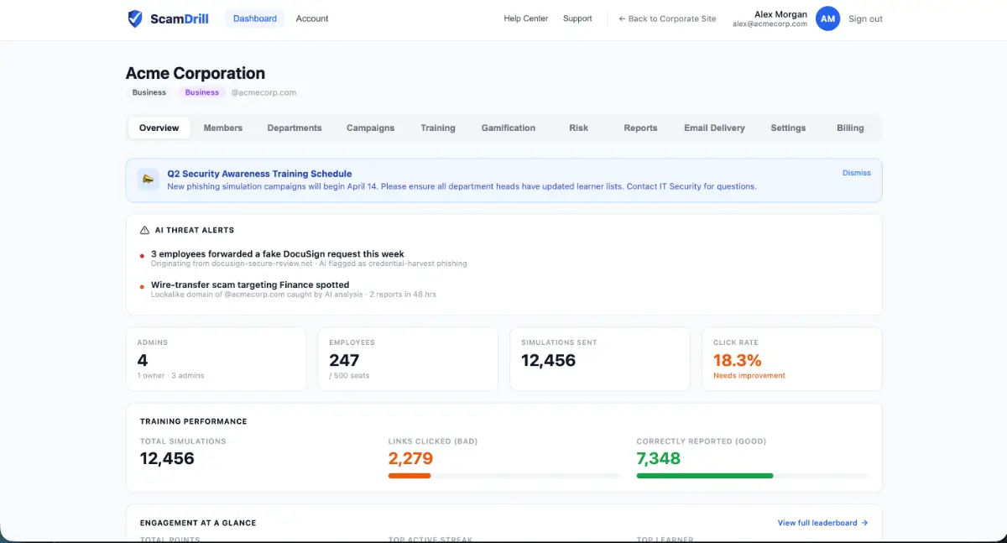Open Account in the top navigation
Viewport: 1007px width, 543px height.
pyautogui.click(x=312, y=18)
